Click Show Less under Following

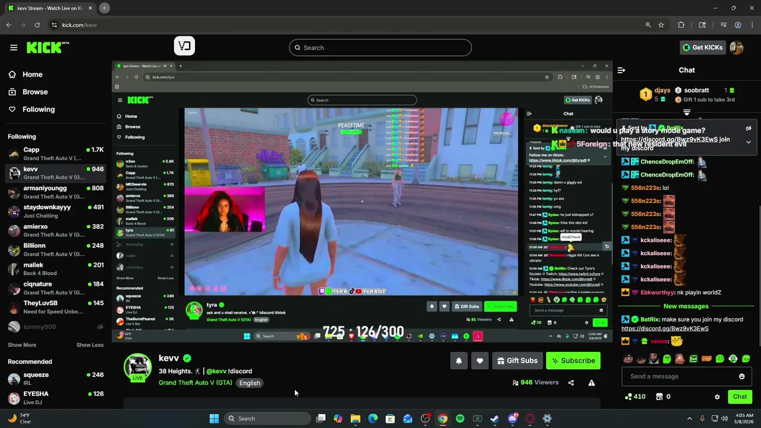coord(90,345)
